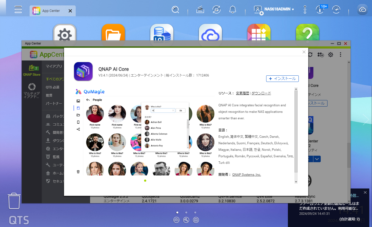This screenshot has width=372, height=227.
Task: Click the description scrollbar up arrow
Action: (296, 89)
